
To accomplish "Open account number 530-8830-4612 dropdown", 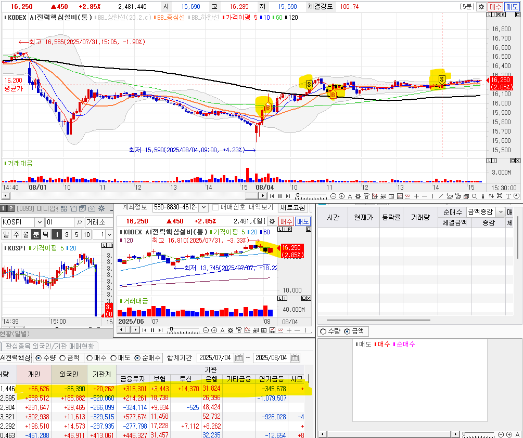I will pos(203,207).
